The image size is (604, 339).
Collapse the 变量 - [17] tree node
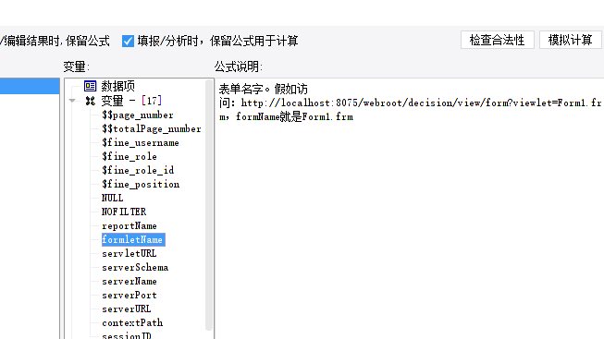(72, 101)
